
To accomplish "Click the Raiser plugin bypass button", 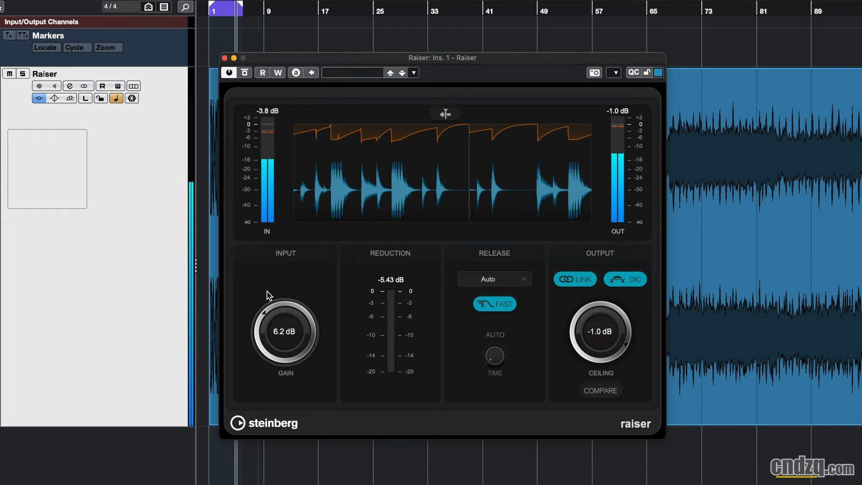I will (229, 72).
